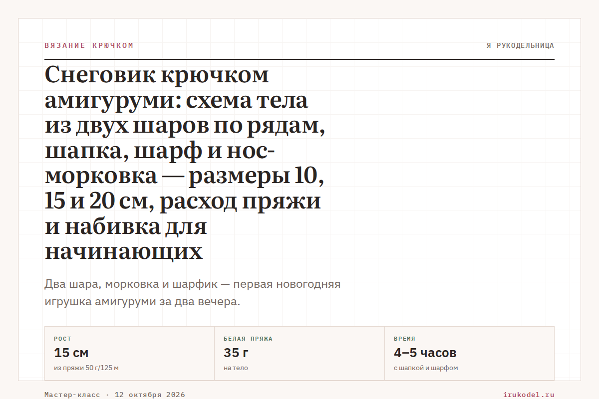Click the '35 г' value
Screen dimensions: 599x399
click(236, 353)
